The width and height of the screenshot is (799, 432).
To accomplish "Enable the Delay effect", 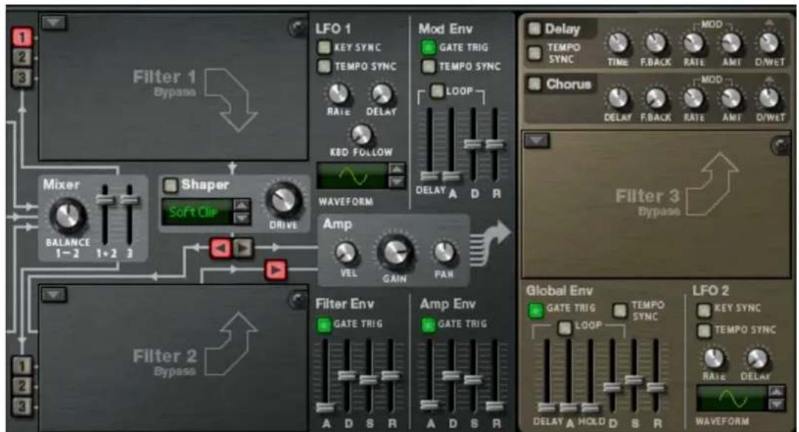I will [534, 29].
